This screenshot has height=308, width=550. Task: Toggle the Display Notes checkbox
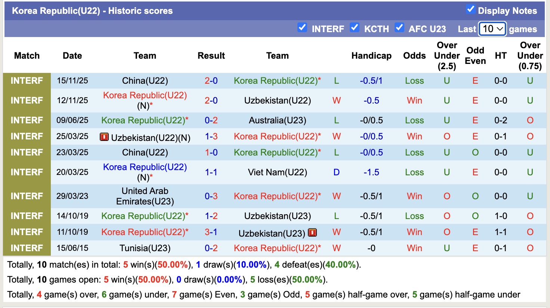(470, 10)
